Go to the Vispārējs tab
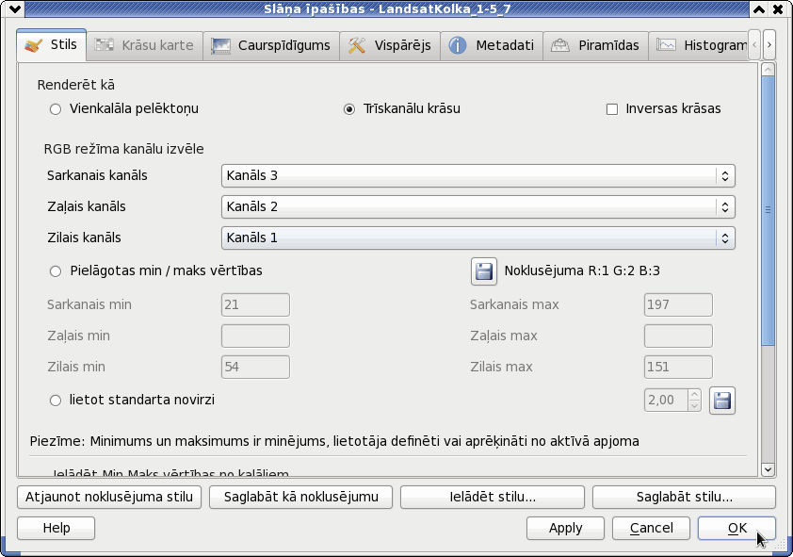The width and height of the screenshot is (793, 557). [390, 45]
